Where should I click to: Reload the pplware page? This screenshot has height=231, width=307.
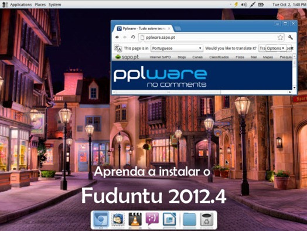pyautogui.click(x=133, y=37)
